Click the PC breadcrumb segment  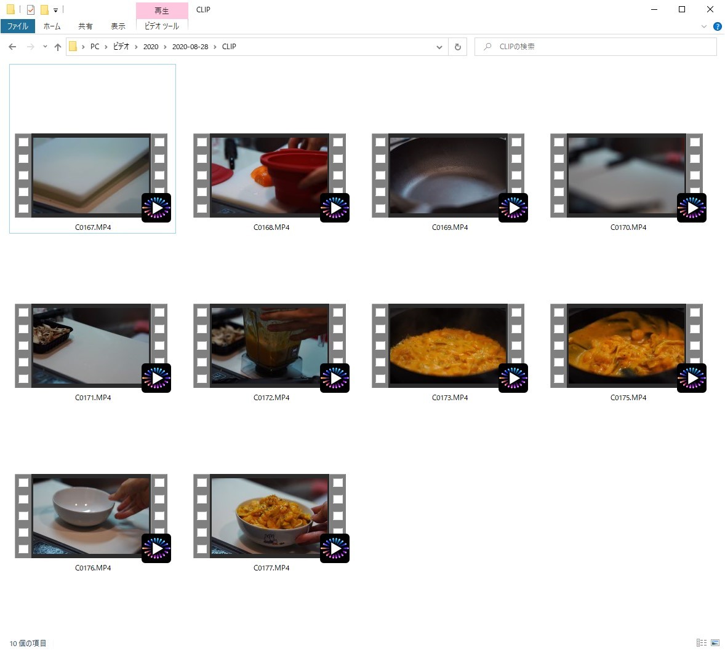pyautogui.click(x=95, y=47)
